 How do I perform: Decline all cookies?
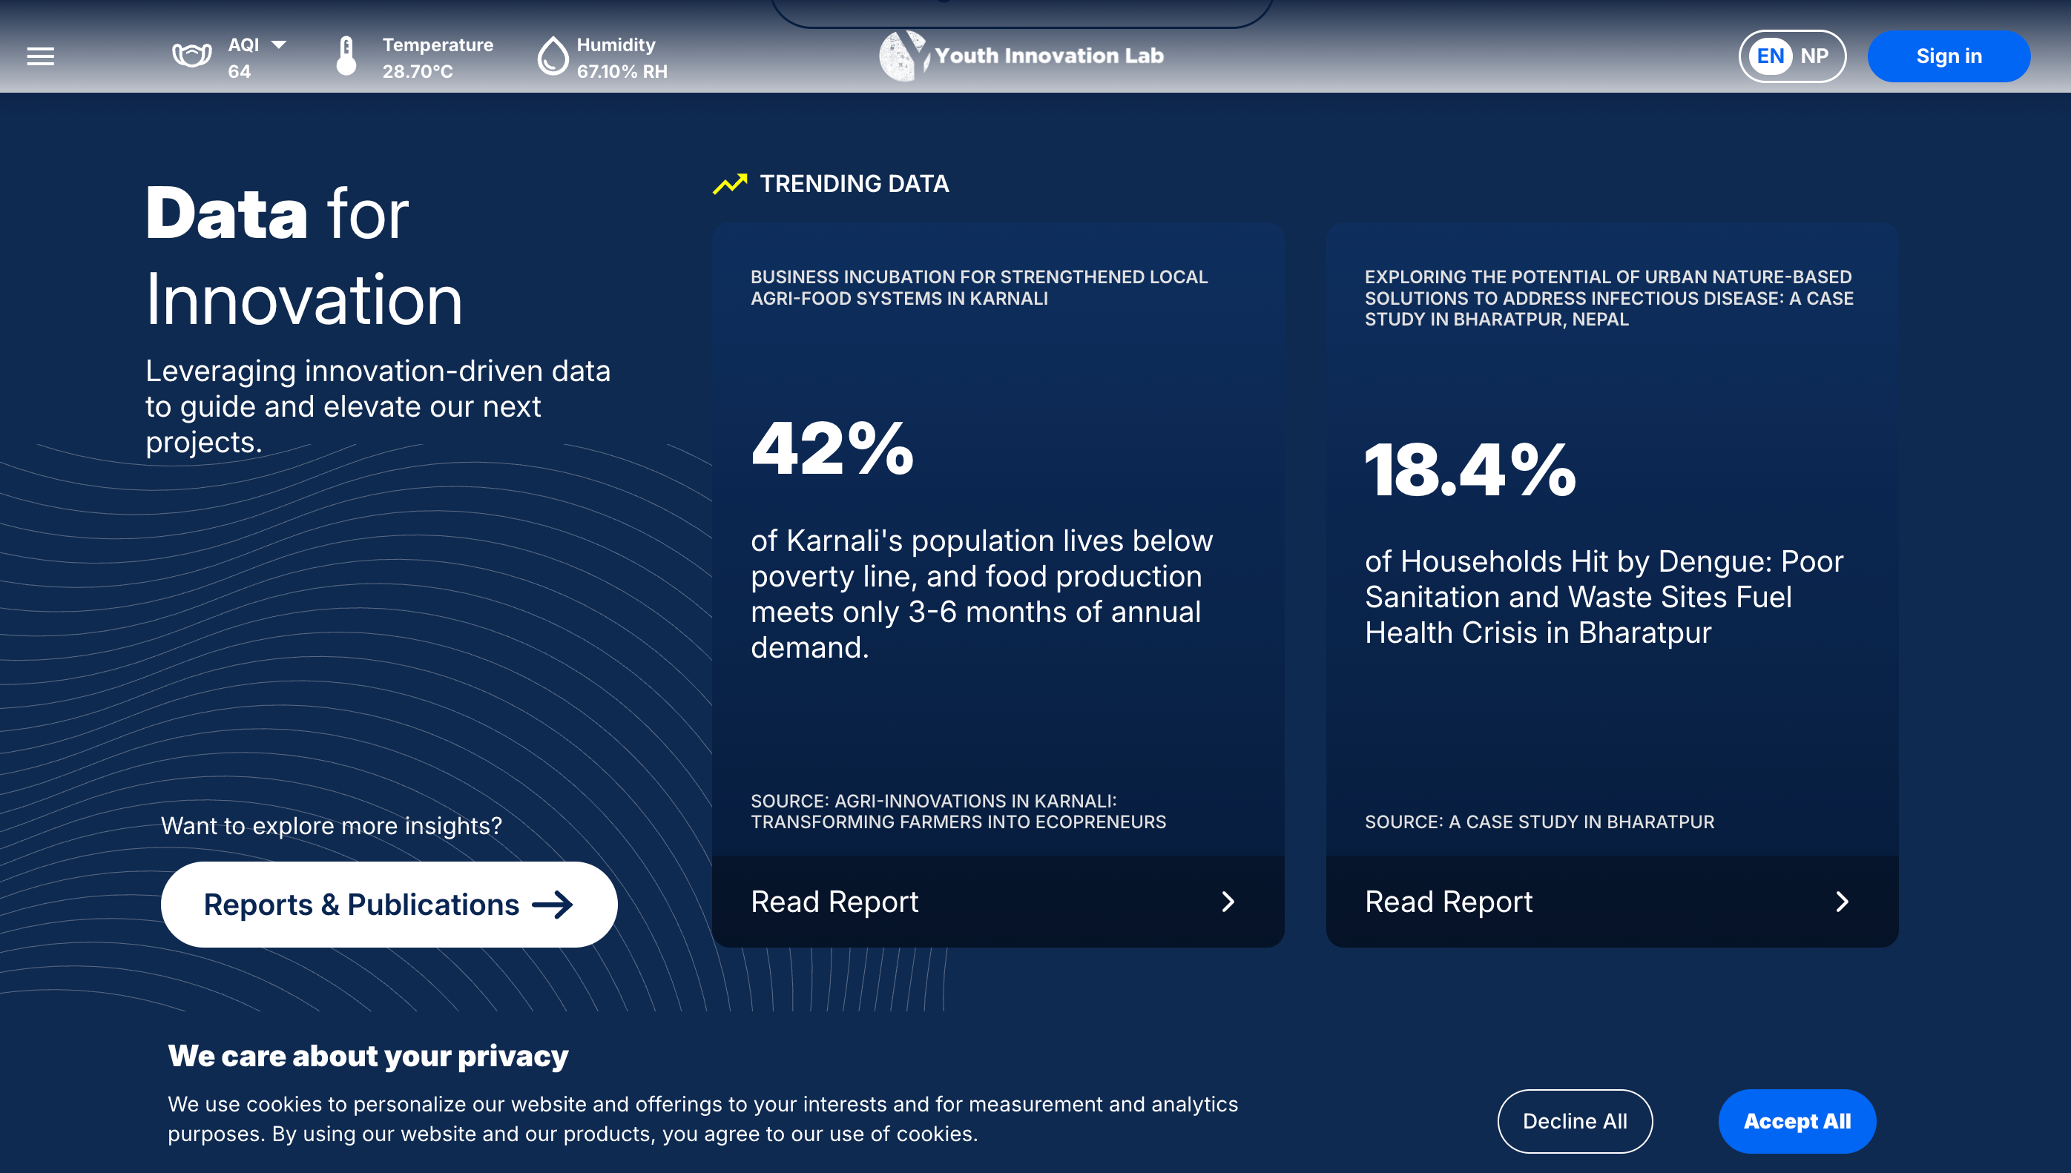click(x=1575, y=1121)
